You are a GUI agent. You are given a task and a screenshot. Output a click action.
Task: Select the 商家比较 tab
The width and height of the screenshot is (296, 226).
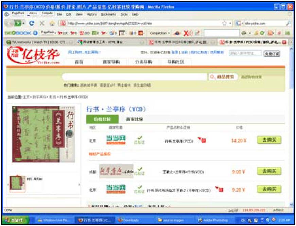pos(135,119)
